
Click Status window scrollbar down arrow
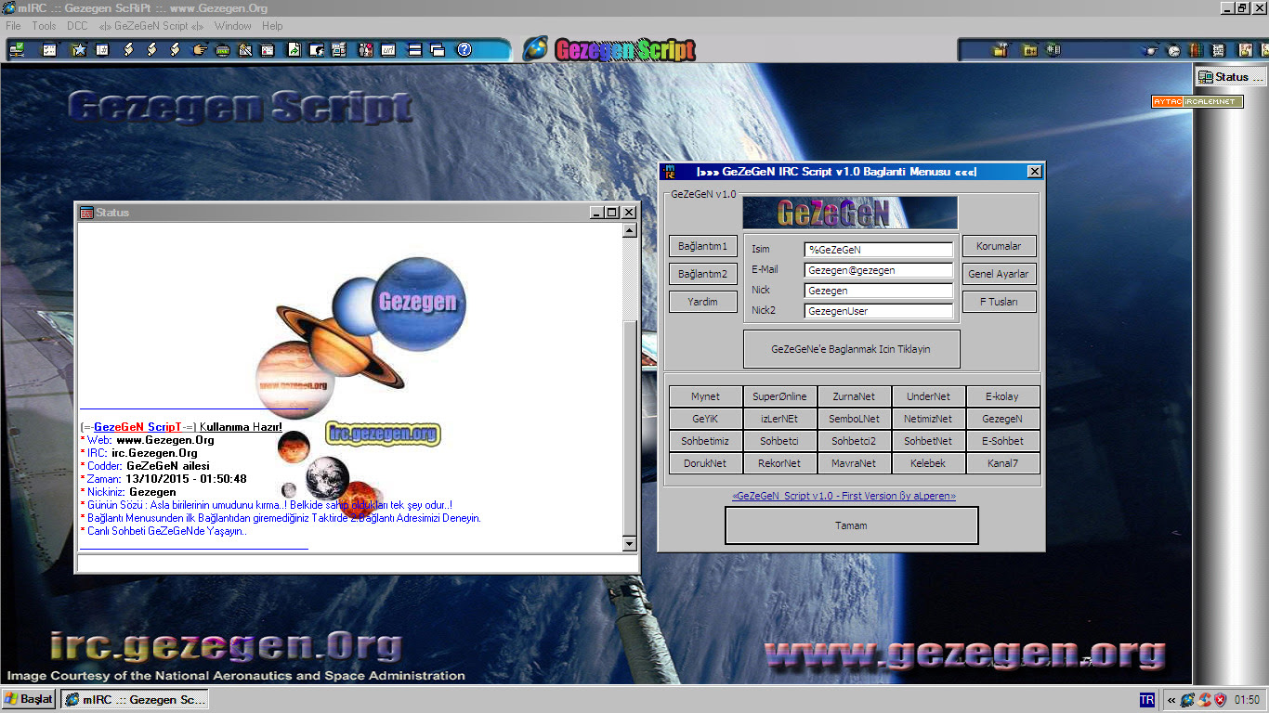[629, 544]
